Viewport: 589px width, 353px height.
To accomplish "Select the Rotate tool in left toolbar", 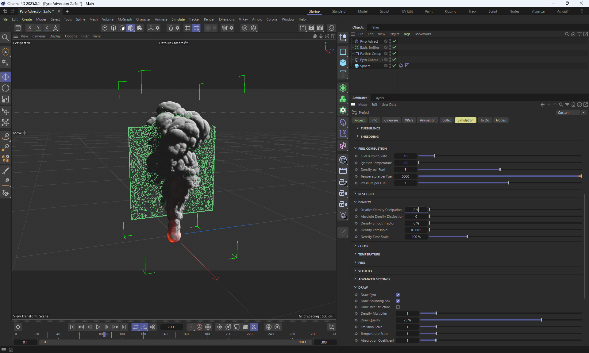I will [x=6, y=88].
